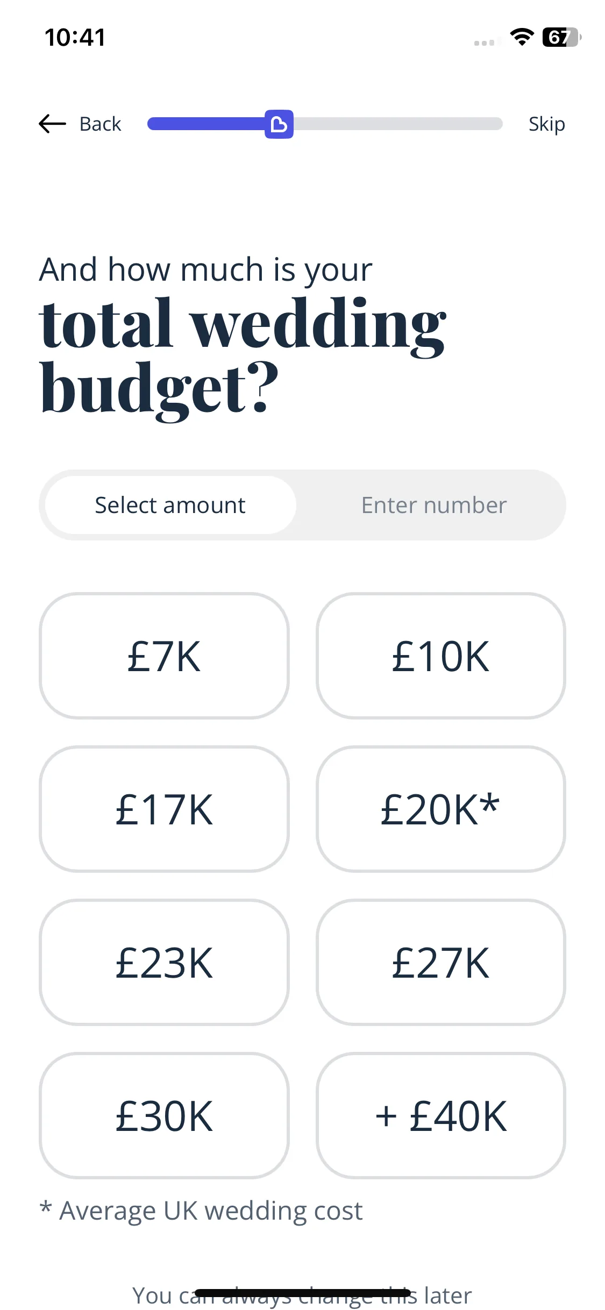
Task: Select the + £40K budget option
Action: pyautogui.click(x=440, y=1116)
